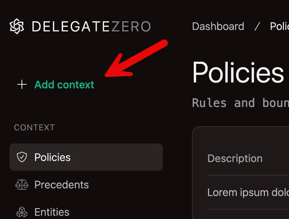Click the Policies breadcrumb item
Viewport: 289px width, 219px height.
click(279, 26)
